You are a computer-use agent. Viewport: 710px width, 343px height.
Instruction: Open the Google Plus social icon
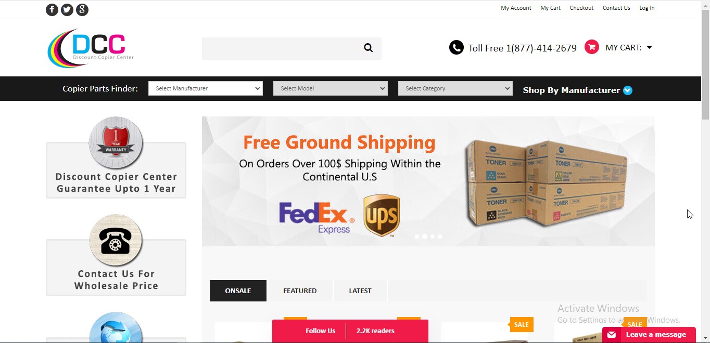coord(82,10)
